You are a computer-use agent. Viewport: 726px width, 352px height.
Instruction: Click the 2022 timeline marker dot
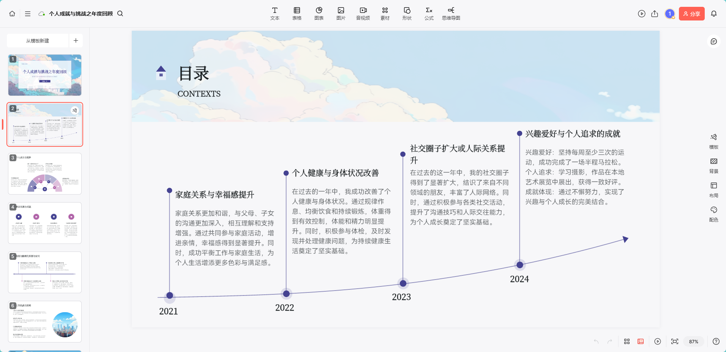(x=286, y=293)
